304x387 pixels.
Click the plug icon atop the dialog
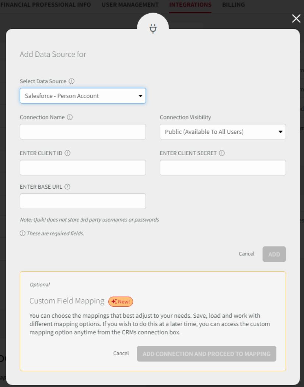coord(153,29)
